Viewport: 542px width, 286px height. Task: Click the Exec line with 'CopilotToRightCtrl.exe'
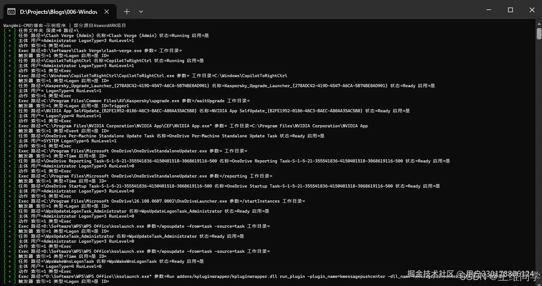(145, 76)
